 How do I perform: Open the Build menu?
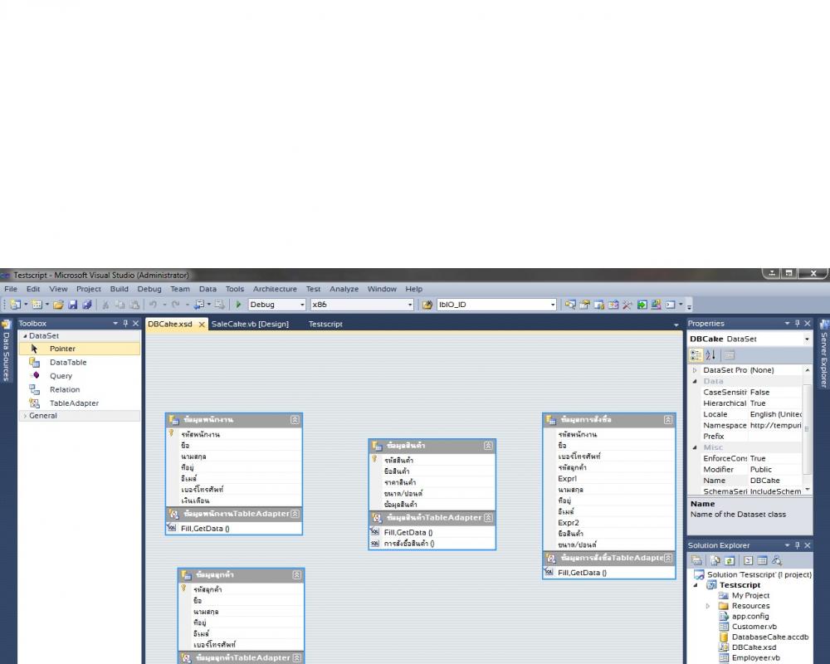tap(119, 289)
